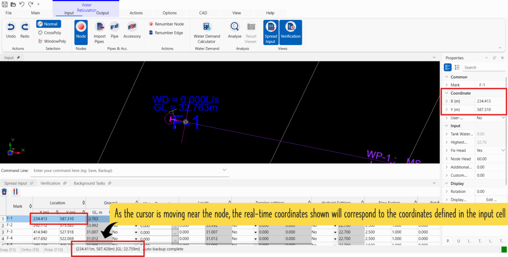This screenshot has height=257, width=508.
Task: Collapse the Coordinate property group
Action: pos(446,93)
